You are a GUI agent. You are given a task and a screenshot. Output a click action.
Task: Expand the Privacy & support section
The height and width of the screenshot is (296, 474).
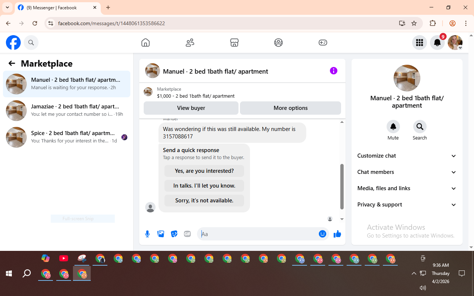click(407, 205)
